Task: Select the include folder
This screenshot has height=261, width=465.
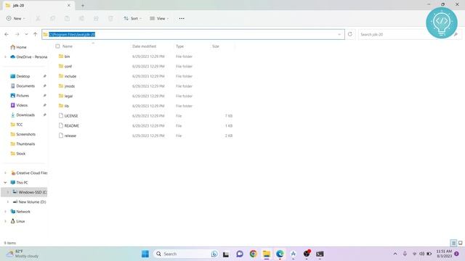Action: coord(70,76)
